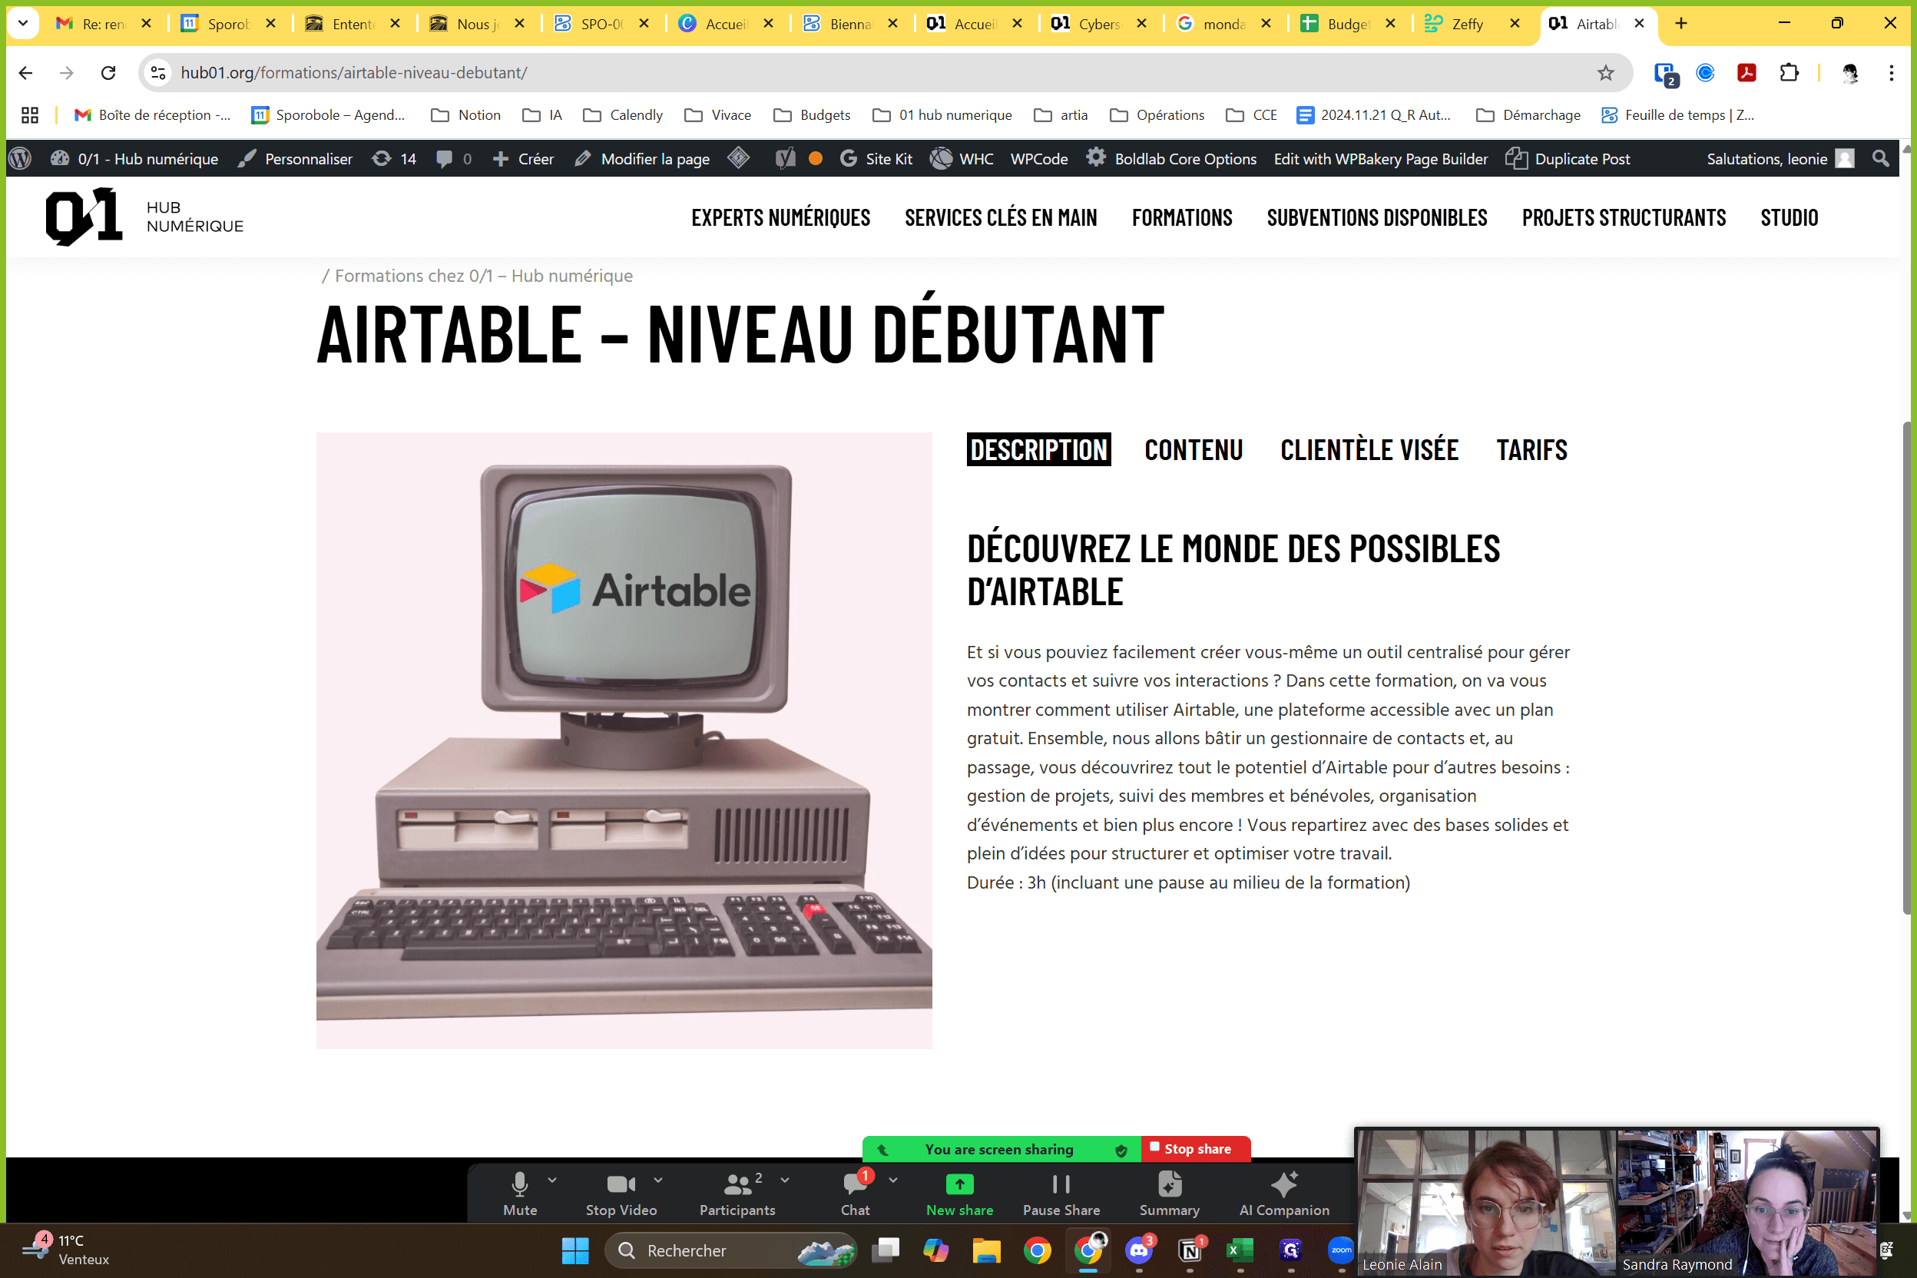This screenshot has width=1917, height=1278.
Task: Open the Formations chez 0/1 breadcrumb link
Action: [x=483, y=276]
